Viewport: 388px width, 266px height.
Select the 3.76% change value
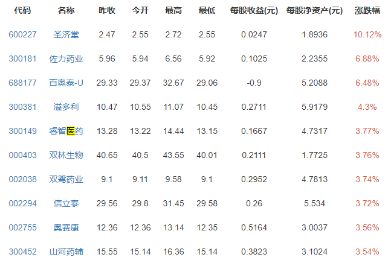[x=367, y=155]
